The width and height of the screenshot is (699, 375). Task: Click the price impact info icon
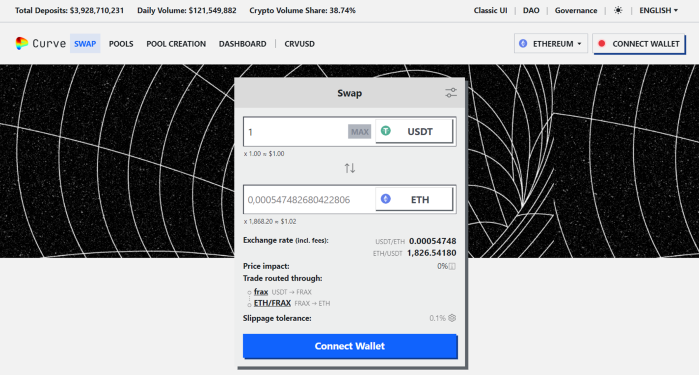tap(452, 266)
